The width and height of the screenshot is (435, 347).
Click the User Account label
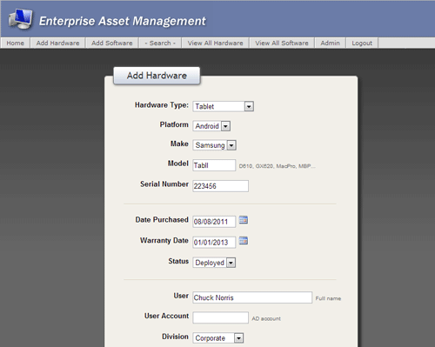pyautogui.click(x=166, y=316)
